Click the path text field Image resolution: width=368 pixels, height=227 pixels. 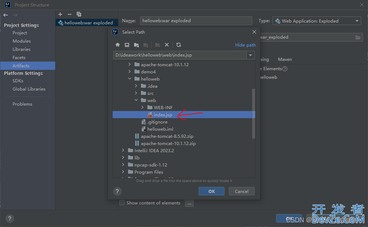click(x=180, y=55)
